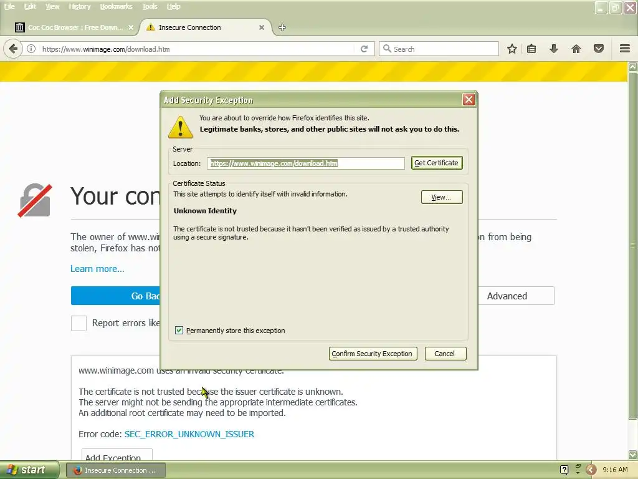Save page to Pocket icon
Viewport: 638px width, 479px height.
pos(599,49)
